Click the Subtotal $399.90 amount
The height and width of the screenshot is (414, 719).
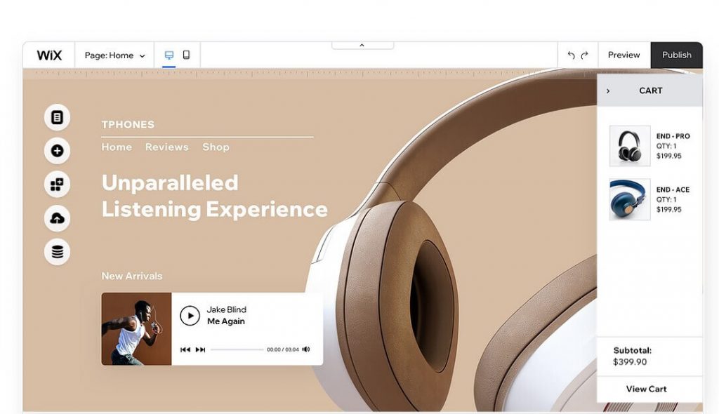tap(630, 362)
